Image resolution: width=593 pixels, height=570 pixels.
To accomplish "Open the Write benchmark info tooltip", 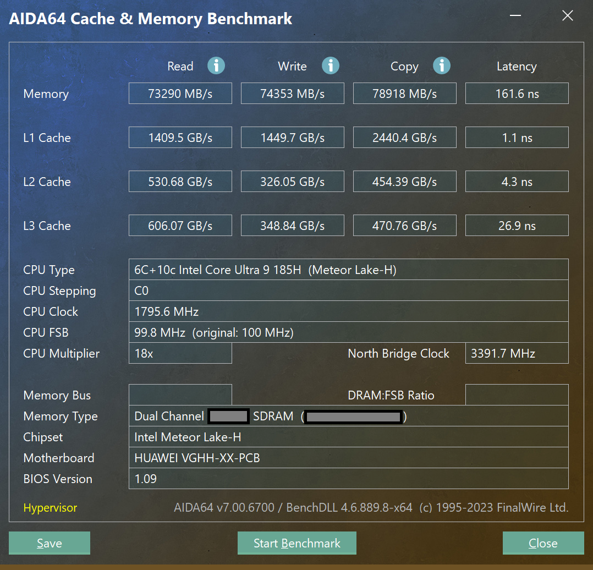I will pyautogui.click(x=330, y=65).
